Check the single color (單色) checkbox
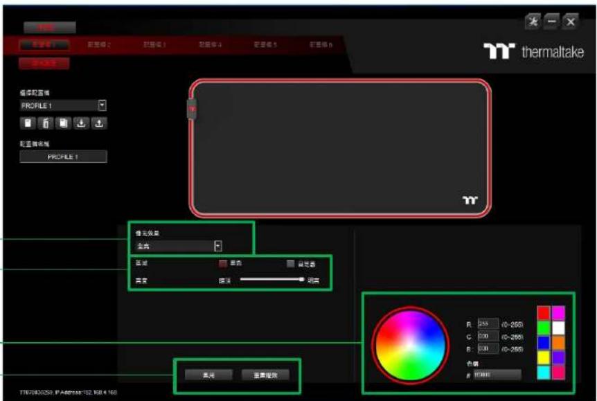597x401 pixels. pos(223,263)
